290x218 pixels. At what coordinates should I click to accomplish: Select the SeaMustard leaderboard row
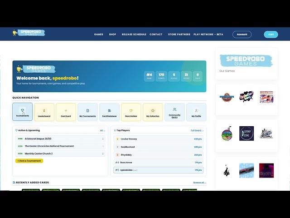click(159, 147)
